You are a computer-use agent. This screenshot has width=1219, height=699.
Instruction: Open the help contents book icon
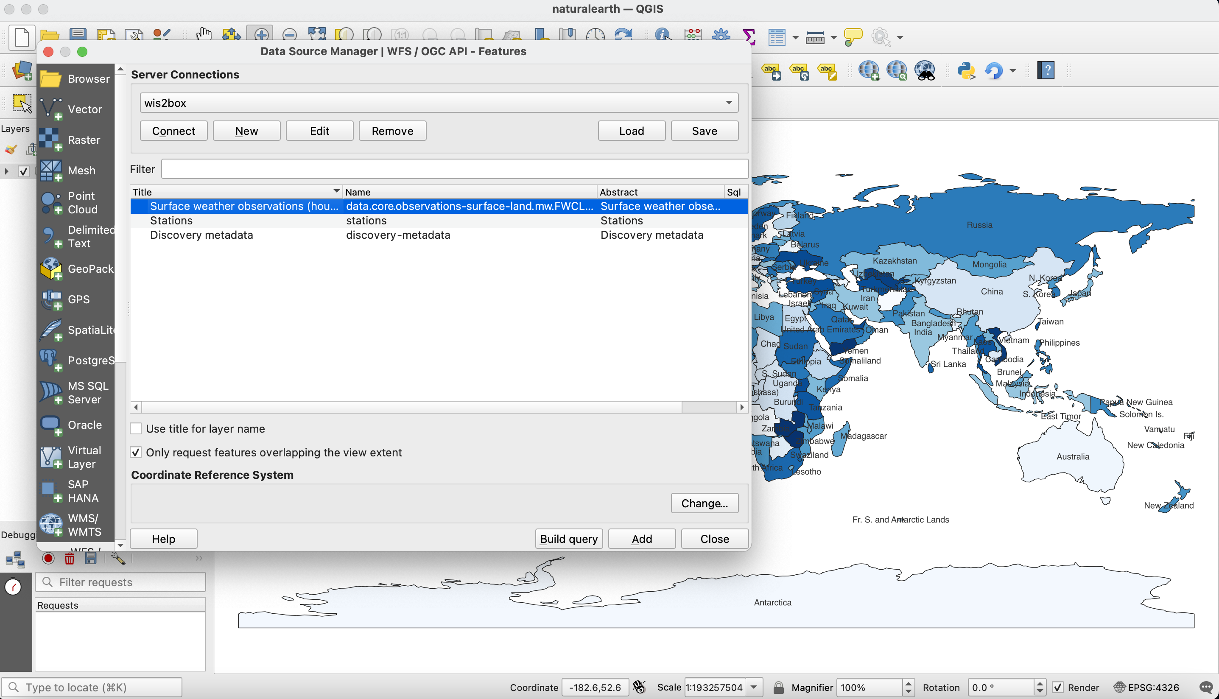click(1046, 71)
